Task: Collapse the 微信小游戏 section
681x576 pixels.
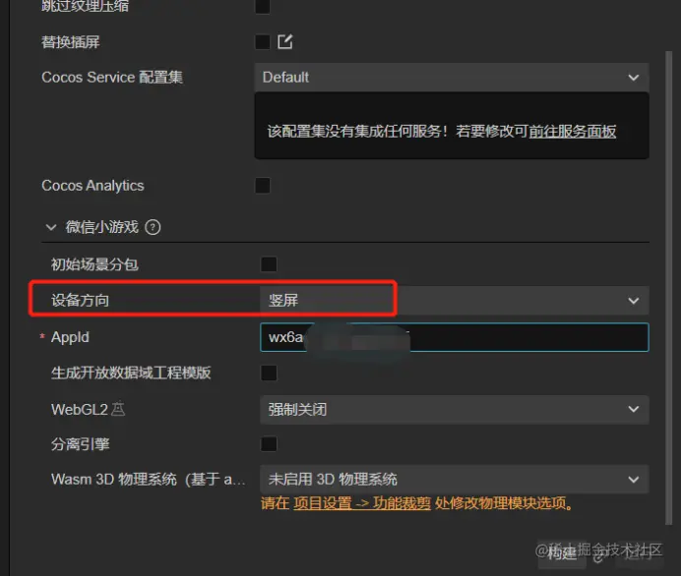Action: (x=51, y=227)
